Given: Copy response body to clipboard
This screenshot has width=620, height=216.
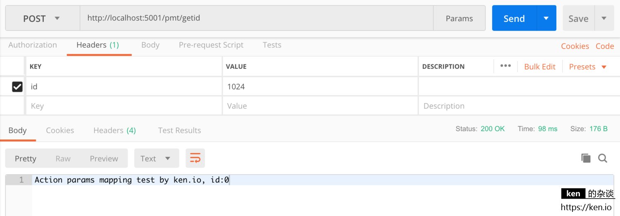Looking at the screenshot, I should [586, 158].
